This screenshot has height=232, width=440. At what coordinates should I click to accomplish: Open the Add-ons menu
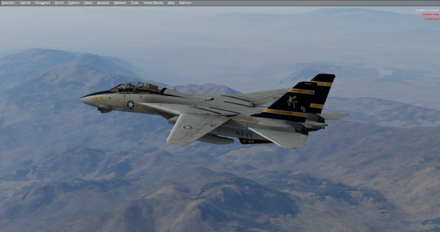click(185, 2)
